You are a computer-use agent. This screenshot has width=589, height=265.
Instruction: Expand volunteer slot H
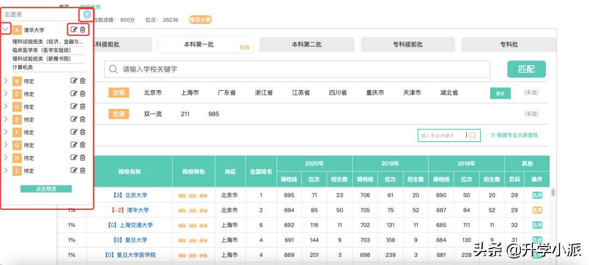pos(5,157)
